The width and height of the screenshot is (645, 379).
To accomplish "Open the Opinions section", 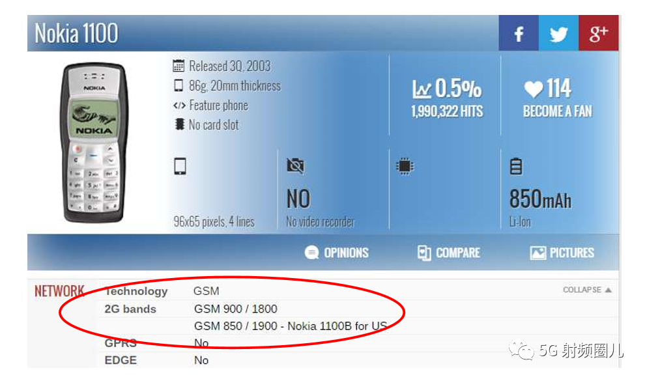I will pos(336,253).
